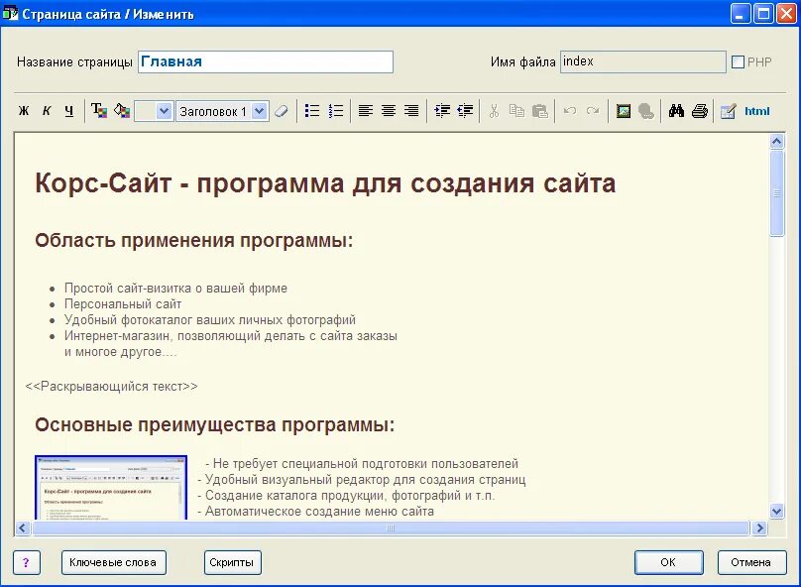The image size is (801, 587).
Task: Redo the last action
Action: pos(593,111)
